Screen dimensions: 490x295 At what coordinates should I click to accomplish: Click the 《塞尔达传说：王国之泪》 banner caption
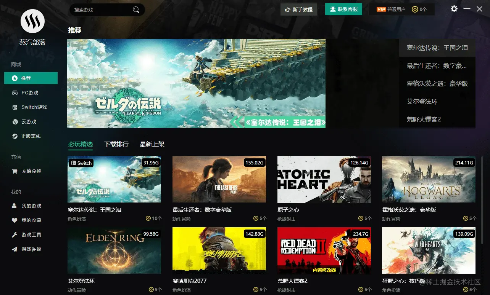285,123
